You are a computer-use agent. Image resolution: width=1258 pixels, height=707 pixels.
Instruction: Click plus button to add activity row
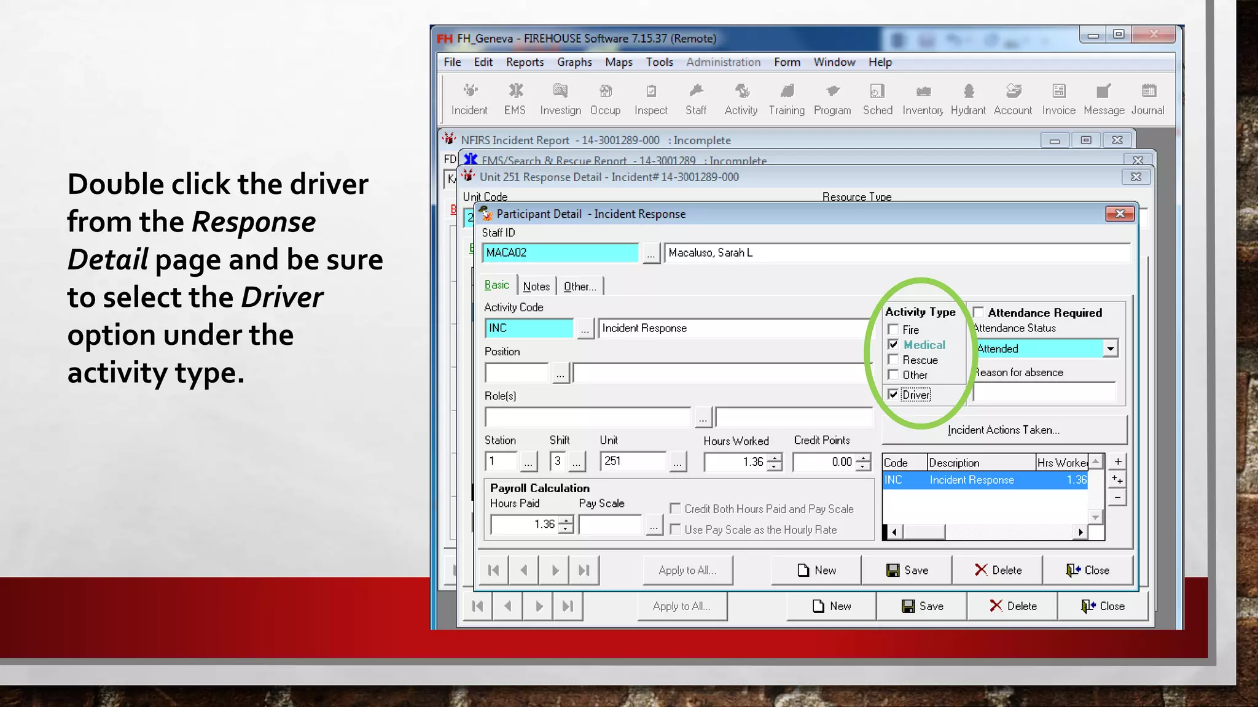click(1118, 462)
